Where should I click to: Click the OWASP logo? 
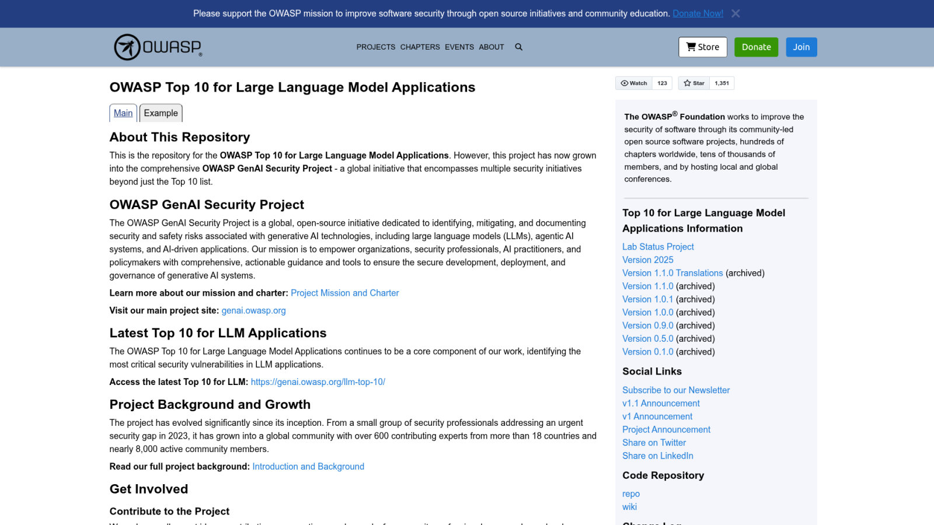(158, 47)
